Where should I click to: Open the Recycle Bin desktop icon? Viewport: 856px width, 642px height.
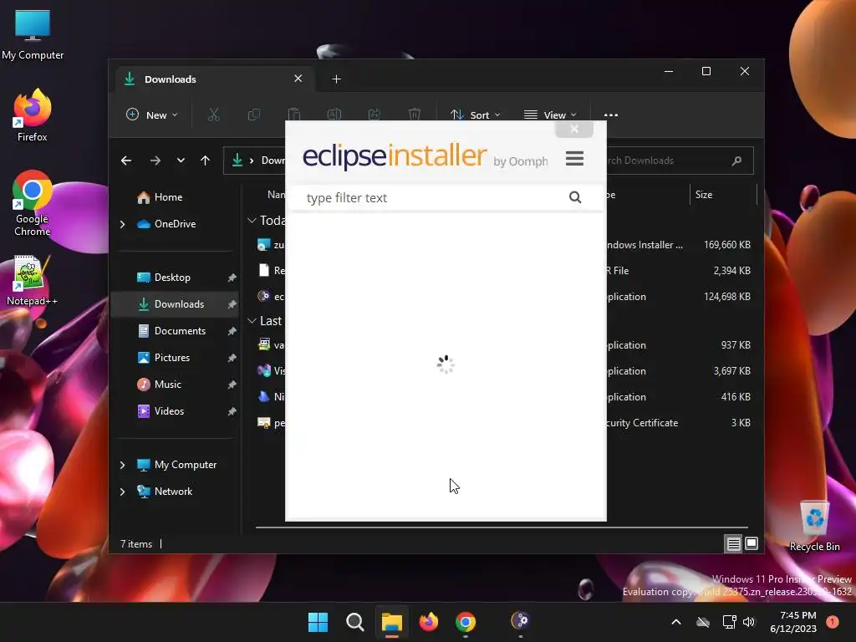pos(814,527)
